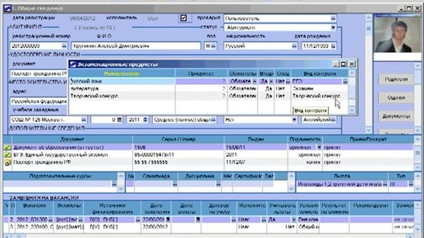The width and height of the screenshot is (424, 238).
Task: Select the Паспорт гражданина РФ document row
Action: coord(208,163)
